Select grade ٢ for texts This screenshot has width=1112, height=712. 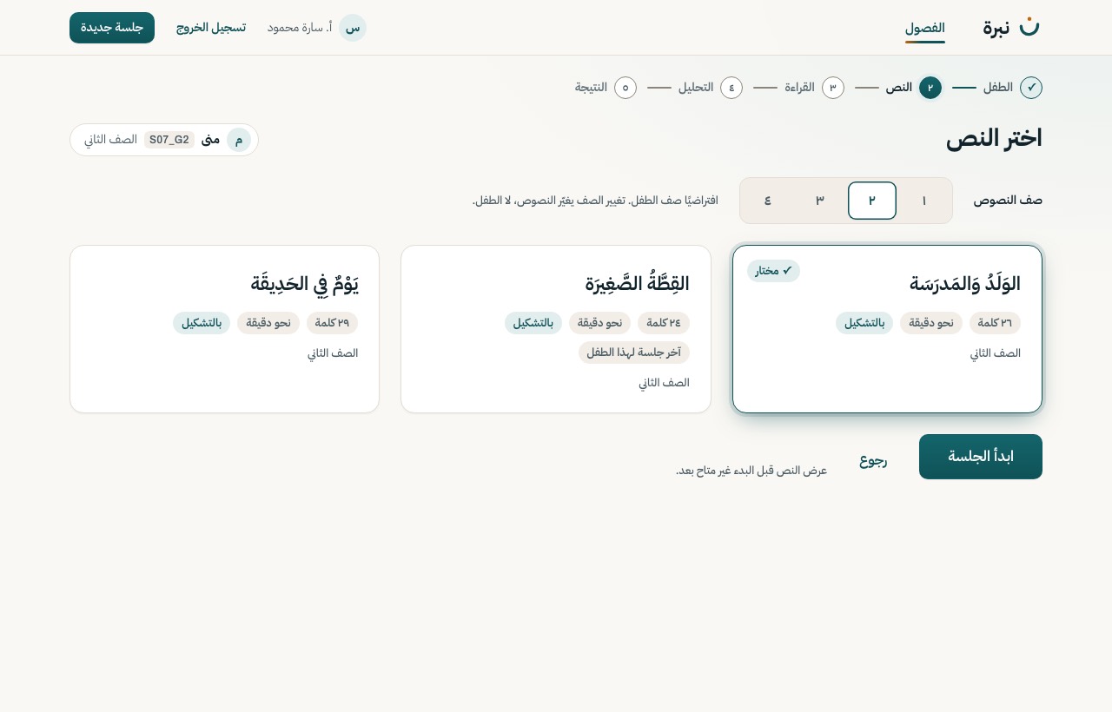[x=872, y=201]
